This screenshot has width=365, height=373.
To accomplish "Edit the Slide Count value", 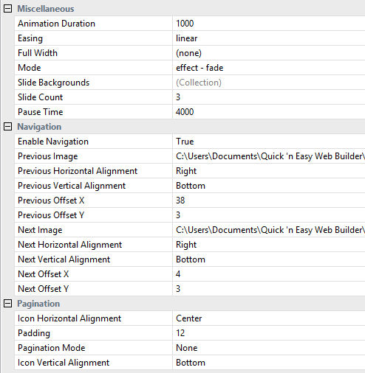I will tap(269, 97).
